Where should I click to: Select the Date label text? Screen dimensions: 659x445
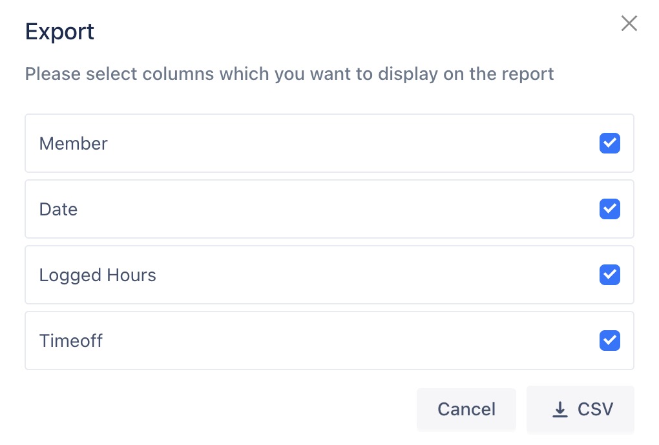coord(58,209)
